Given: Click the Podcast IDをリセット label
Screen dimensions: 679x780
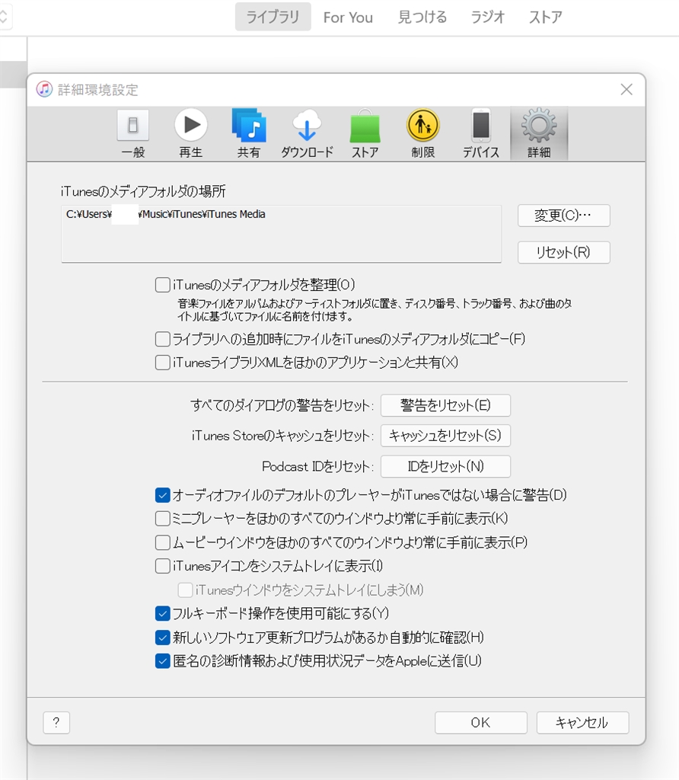Looking at the screenshot, I should point(317,467).
